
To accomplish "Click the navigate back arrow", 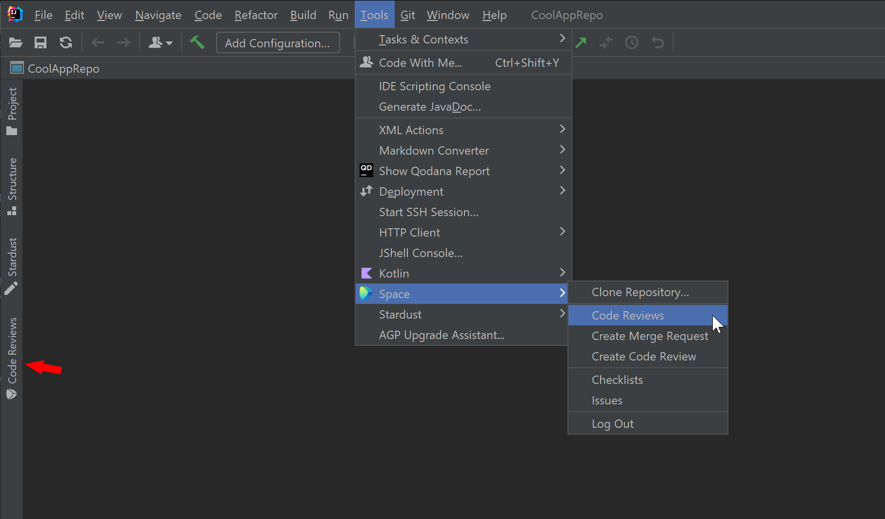I will tap(97, 42).
